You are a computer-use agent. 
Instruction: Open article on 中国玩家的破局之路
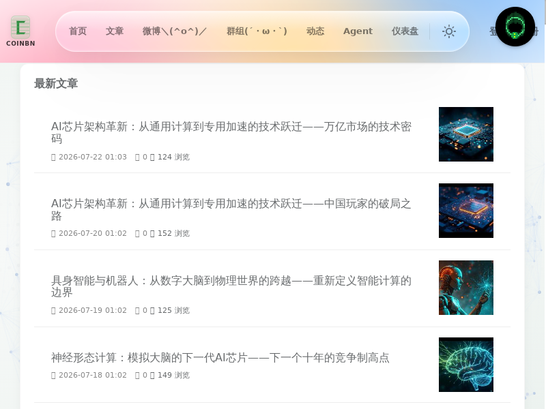coord(231,209)
